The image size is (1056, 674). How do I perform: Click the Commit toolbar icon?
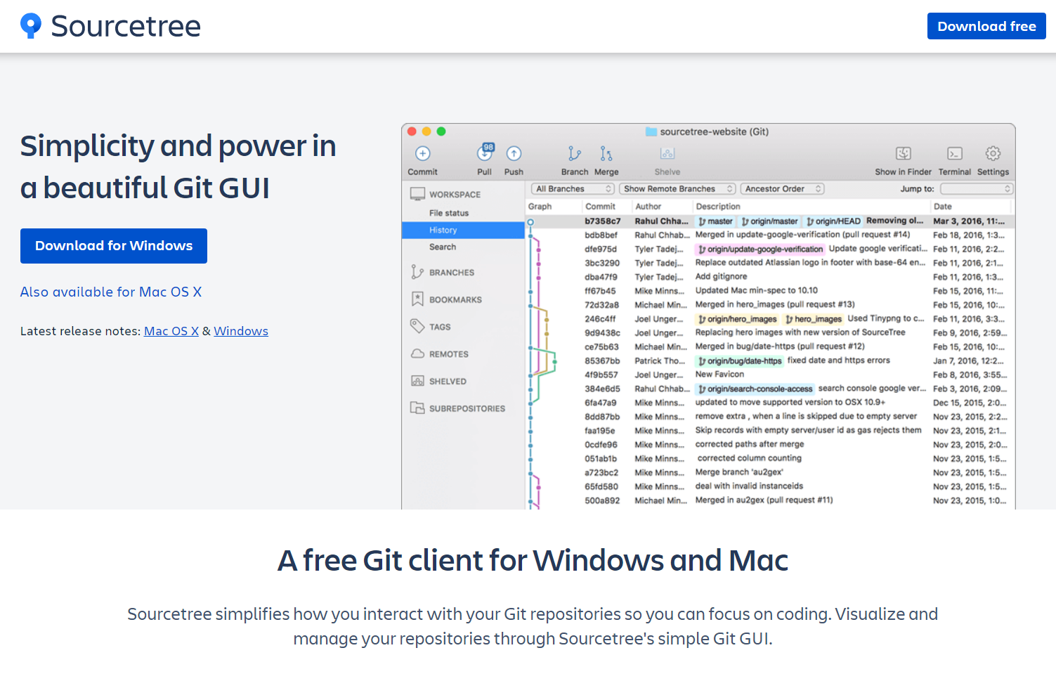point(422,153)
